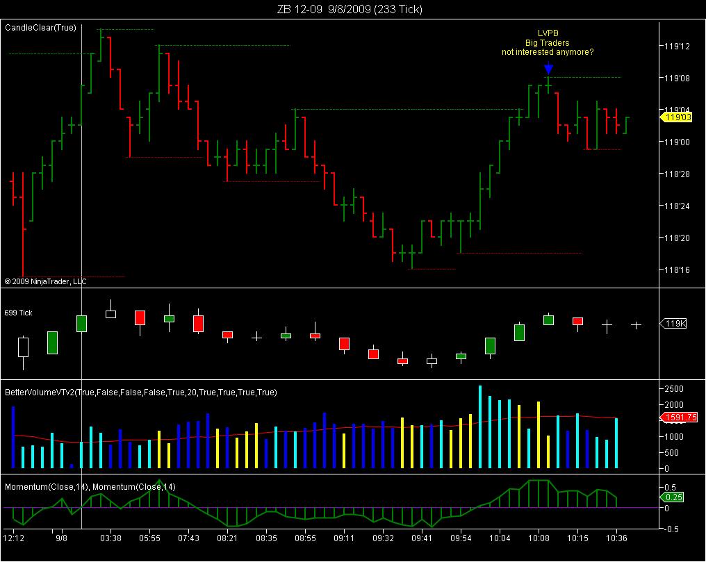The image size is (706, 562).
Task: Click the green 0.25 momentum value marker
Action: coord(672,497)
